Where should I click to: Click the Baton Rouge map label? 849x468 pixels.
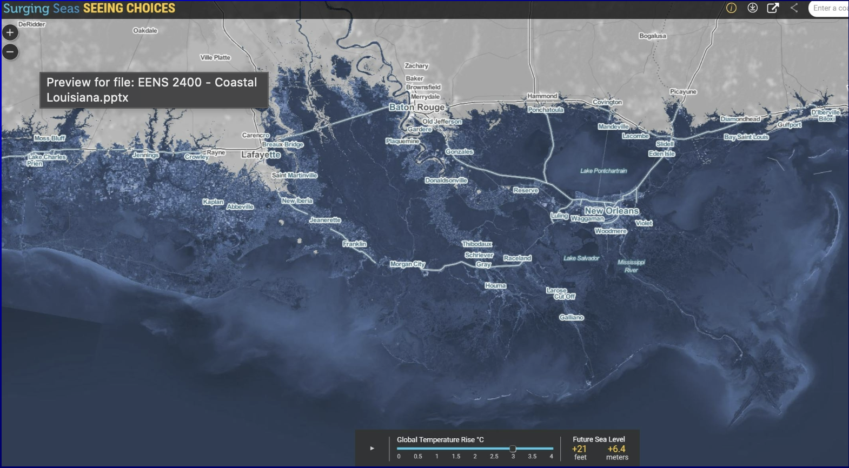[416, 107]
